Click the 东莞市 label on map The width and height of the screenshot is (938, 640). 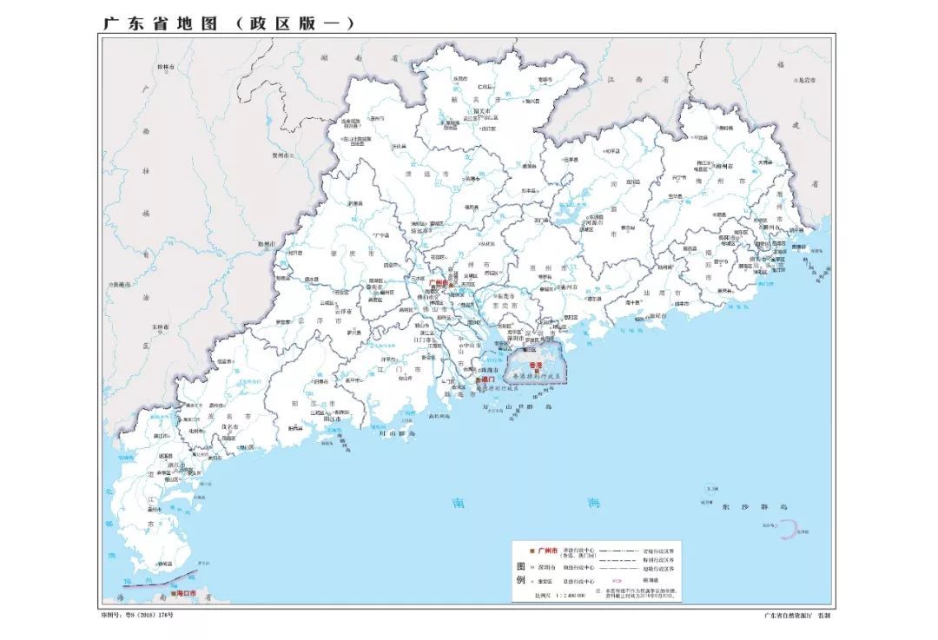click(x=505, y=295)
